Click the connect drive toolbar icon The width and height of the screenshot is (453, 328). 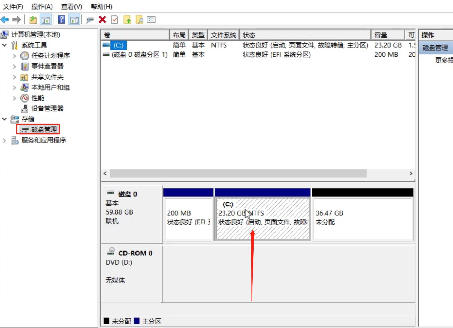[x=90, y=20]
